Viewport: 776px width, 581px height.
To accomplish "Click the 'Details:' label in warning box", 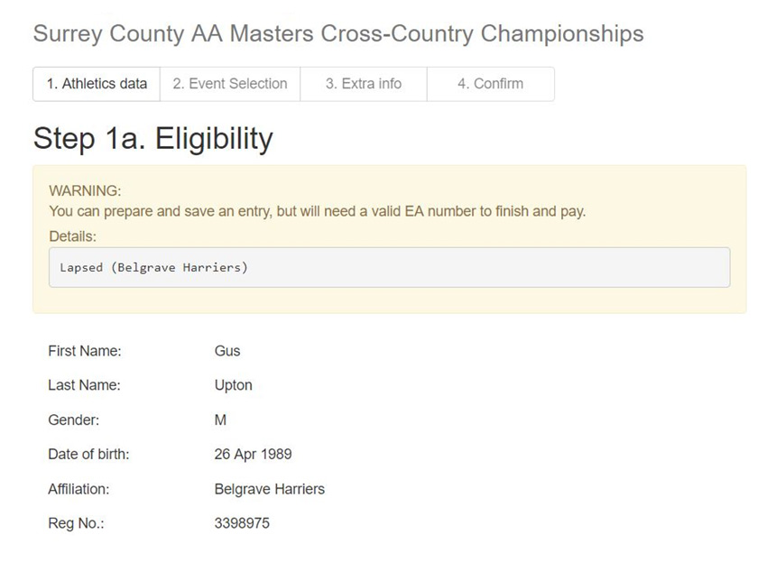I will coord(73,236).
